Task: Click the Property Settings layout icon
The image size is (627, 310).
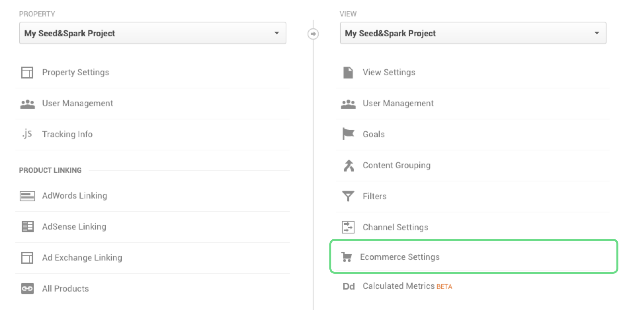Action: coord(27,73)
